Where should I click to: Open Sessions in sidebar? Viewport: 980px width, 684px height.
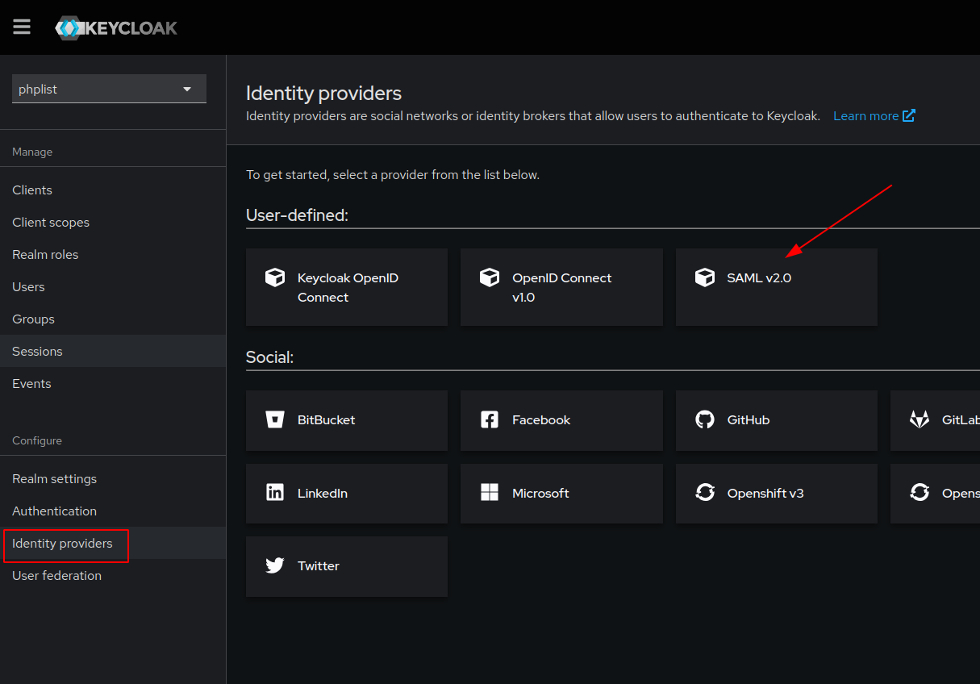pyautogui.click(x=113, y=351)
